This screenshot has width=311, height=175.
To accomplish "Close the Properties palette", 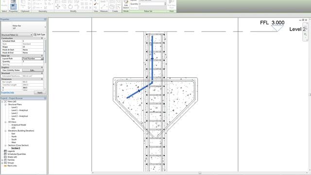I will coord(45,19).
